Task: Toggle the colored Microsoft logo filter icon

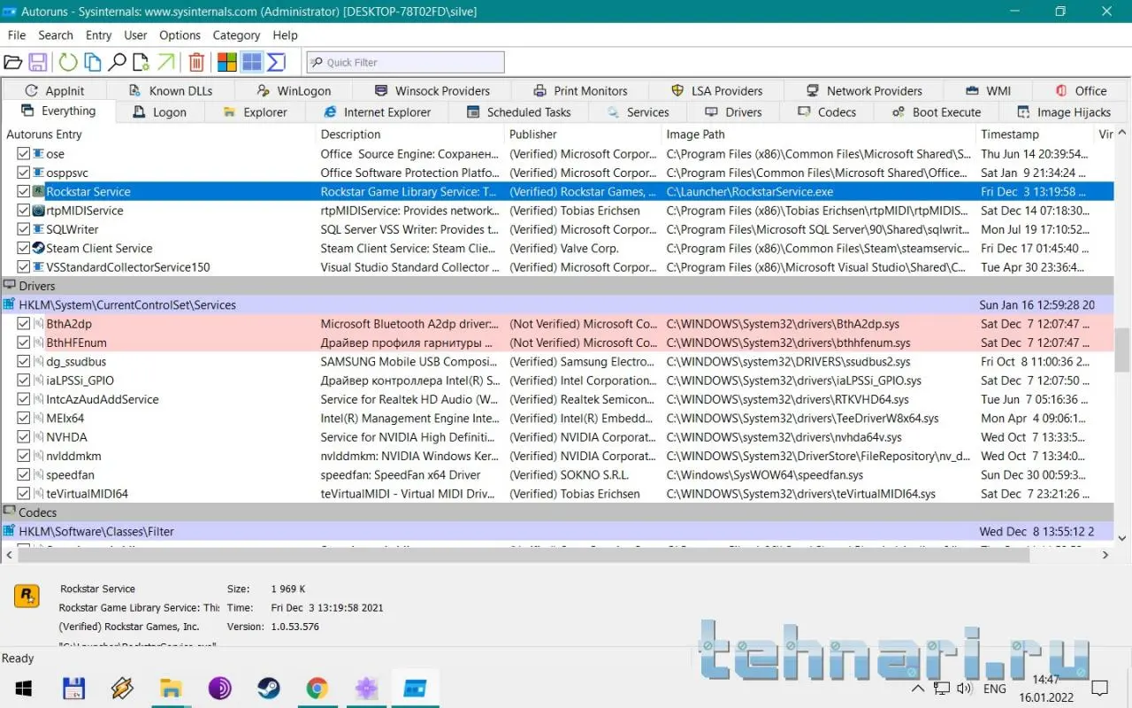Action: click(227, 62)
